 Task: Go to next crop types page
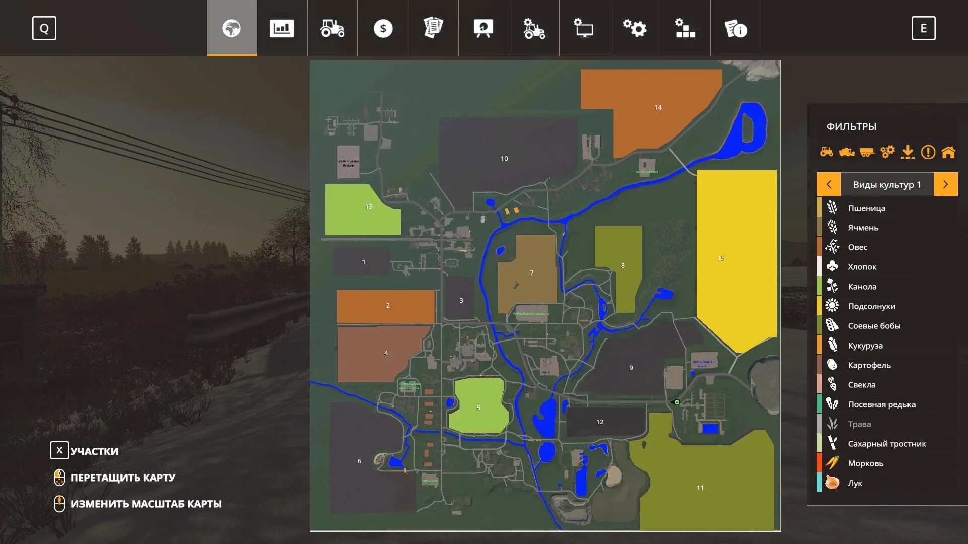click(x=945, y=184)
